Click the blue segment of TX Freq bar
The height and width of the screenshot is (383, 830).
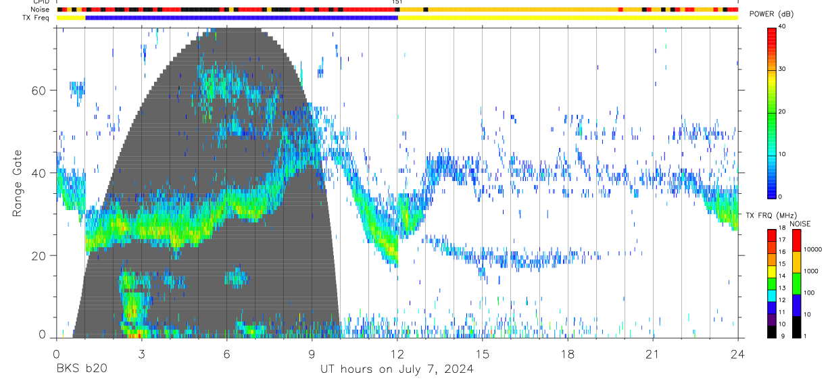point(241,18)
